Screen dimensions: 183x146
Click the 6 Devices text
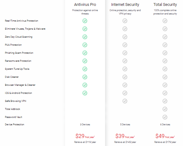point(165,124)
